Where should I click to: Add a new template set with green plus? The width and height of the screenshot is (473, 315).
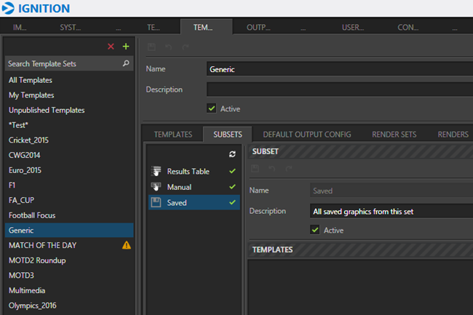126,47
